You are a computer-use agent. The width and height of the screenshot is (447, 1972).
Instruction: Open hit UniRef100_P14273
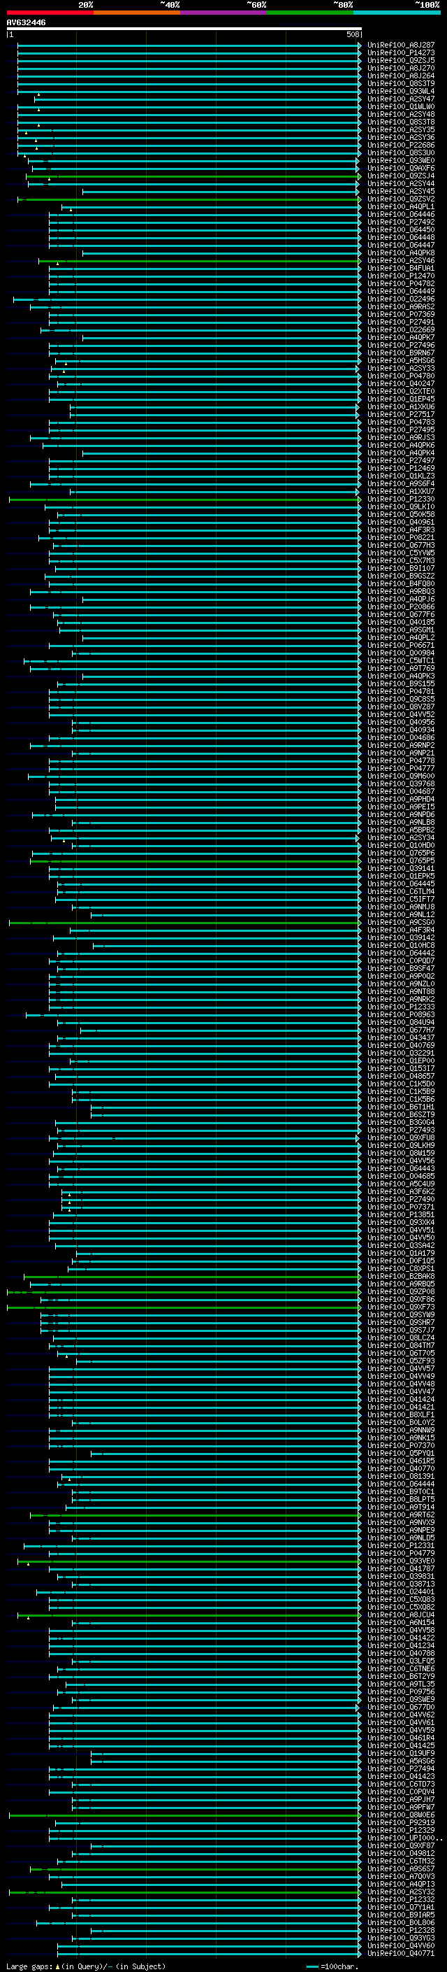tap(400, 53)
